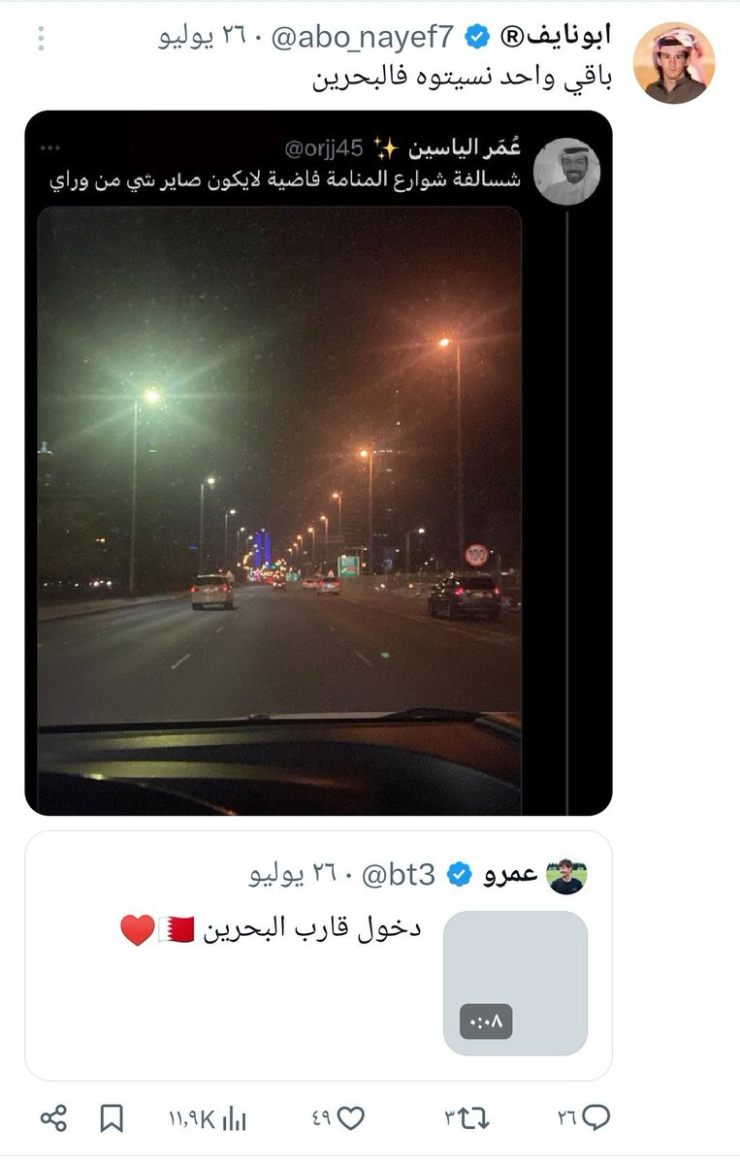Screen dimensions: 740x1164
Task: Open عُمَر الياسين avatar in screenshot
Action: (567, 172)
